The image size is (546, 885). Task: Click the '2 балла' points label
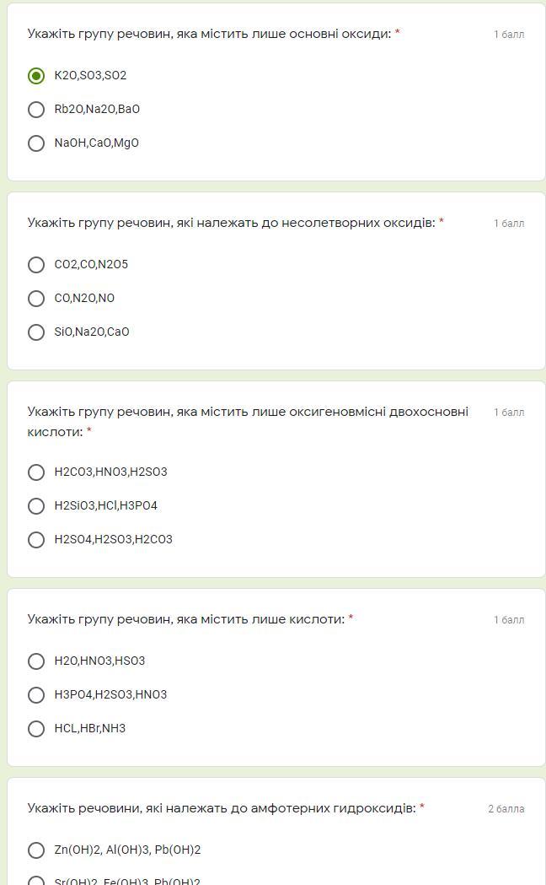point(506,809)
